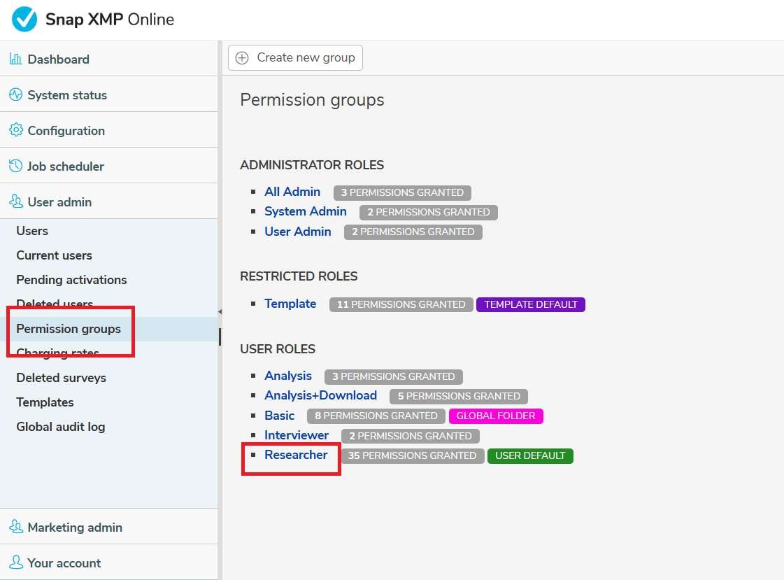This screenshot has height=580, width=784.
Task: Expand the Your account section
Action: (64, 563)
